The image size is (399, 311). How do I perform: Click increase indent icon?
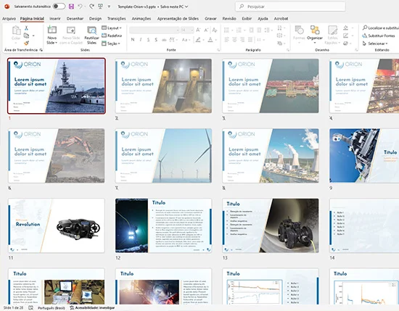(259, 30)
